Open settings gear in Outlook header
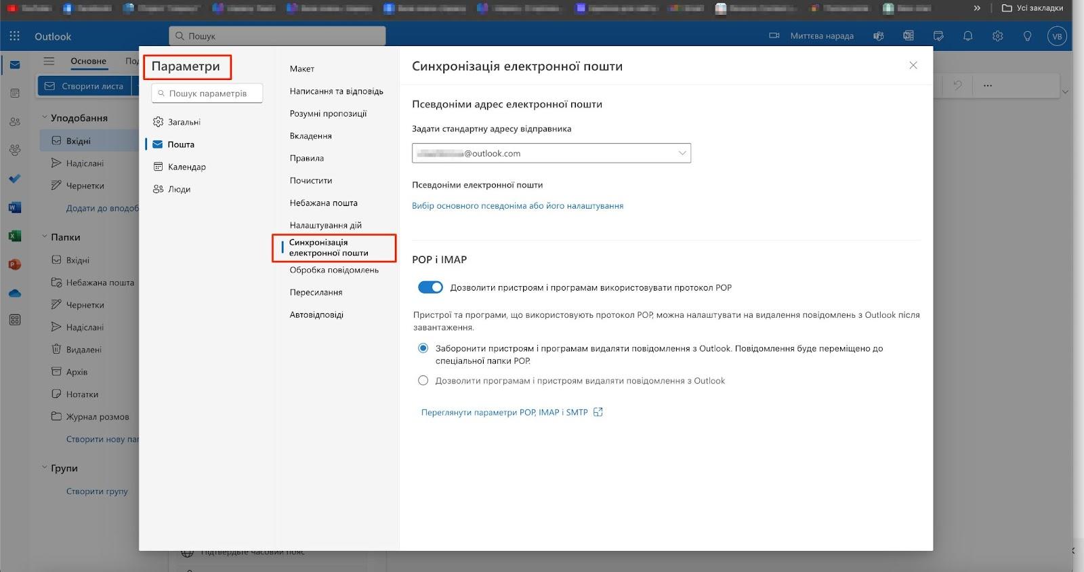1084x572 pixels. pos(998,36)
